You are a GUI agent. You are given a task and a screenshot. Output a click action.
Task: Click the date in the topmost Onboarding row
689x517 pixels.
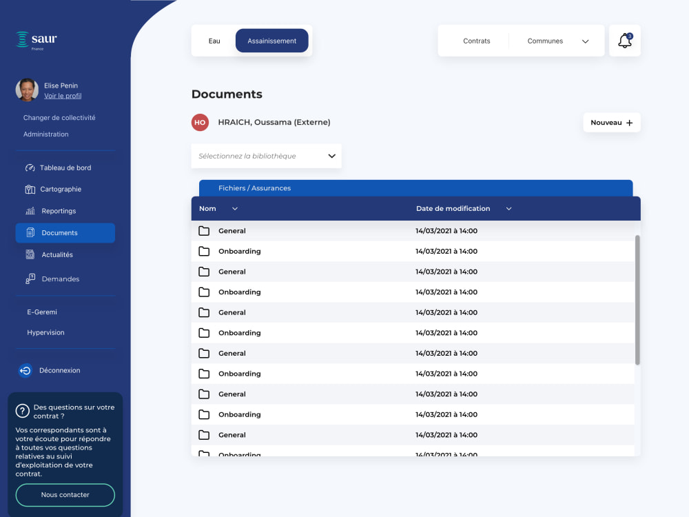(446, 251)
